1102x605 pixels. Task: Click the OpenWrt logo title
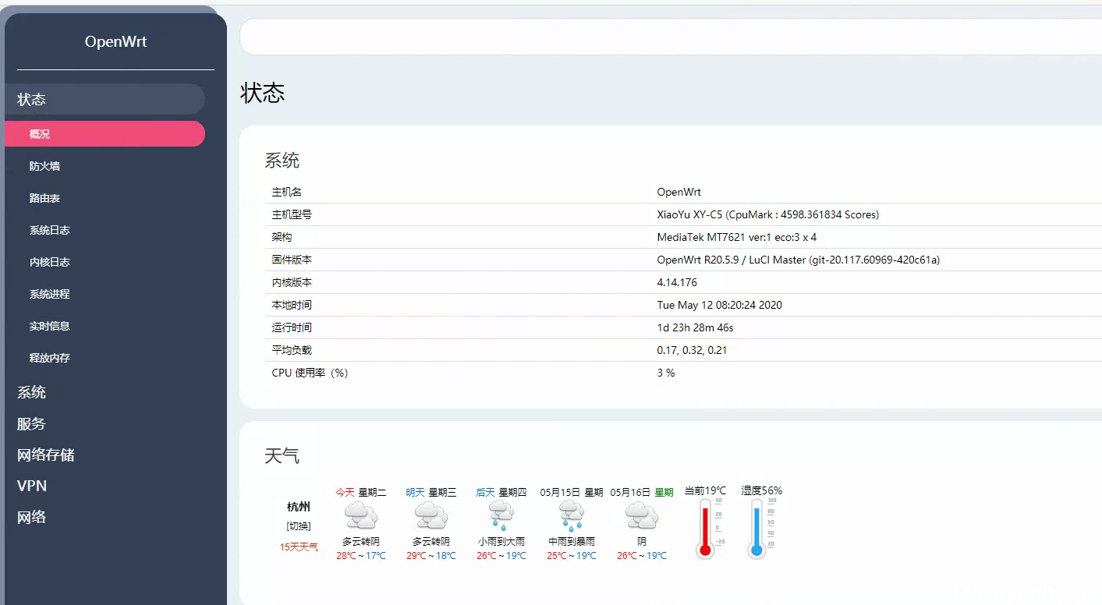click(x=115, y=42)
